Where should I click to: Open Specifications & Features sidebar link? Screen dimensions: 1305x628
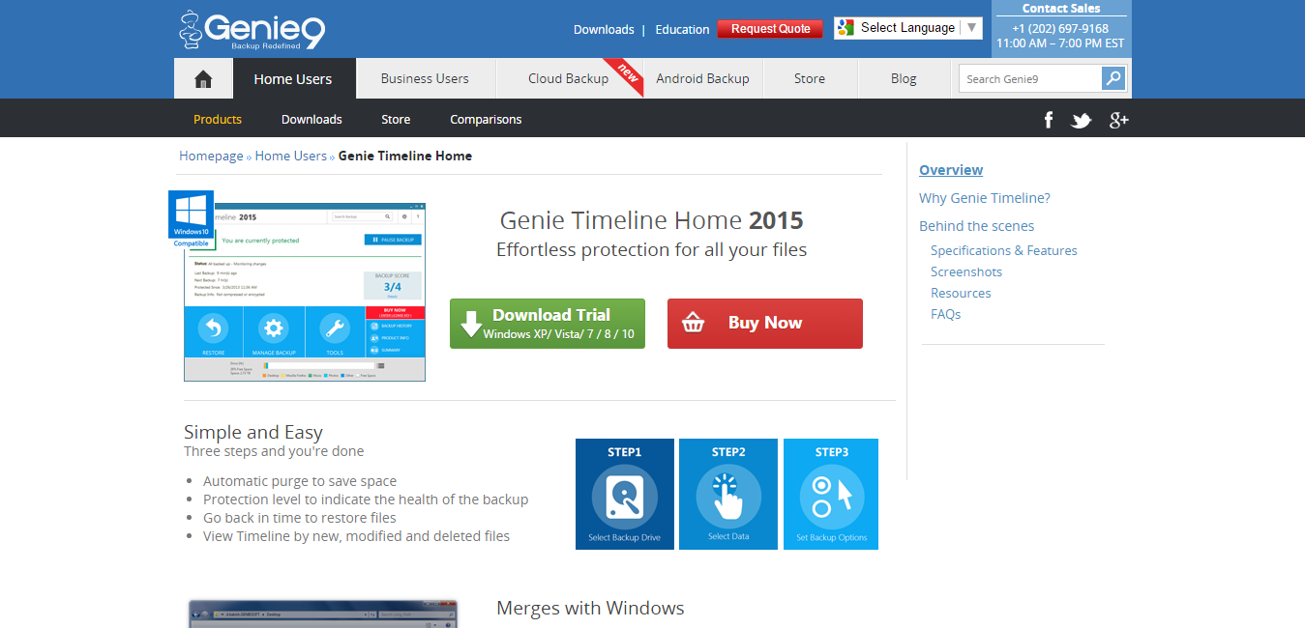coord(1004,250)
